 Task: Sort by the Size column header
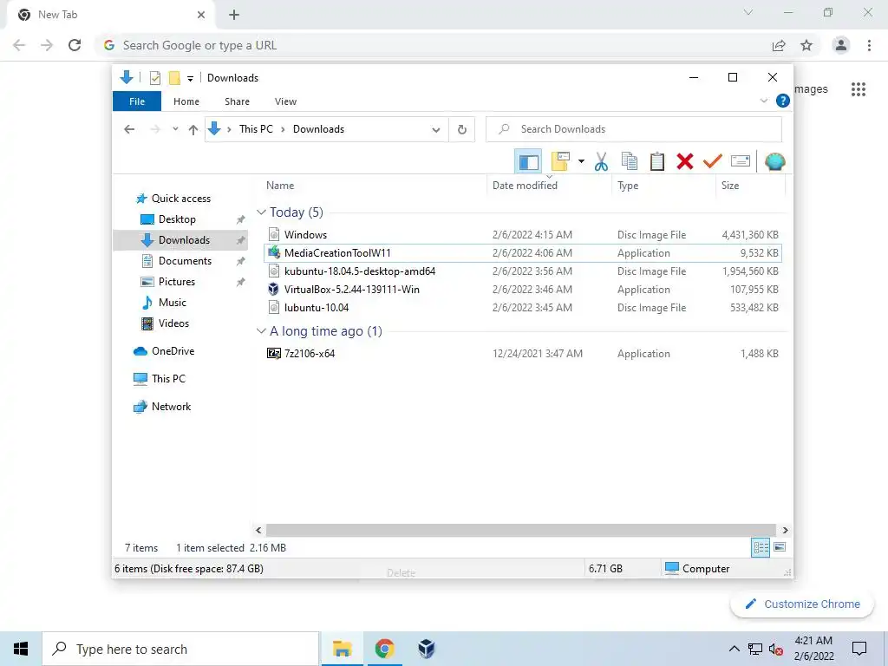point(730,186)
